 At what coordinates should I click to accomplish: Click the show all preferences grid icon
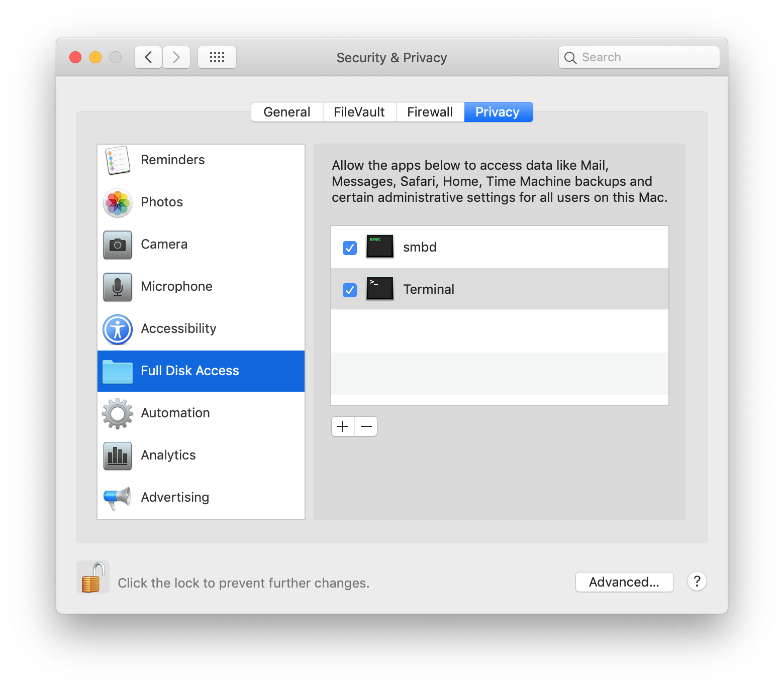(x=217, y=57)
